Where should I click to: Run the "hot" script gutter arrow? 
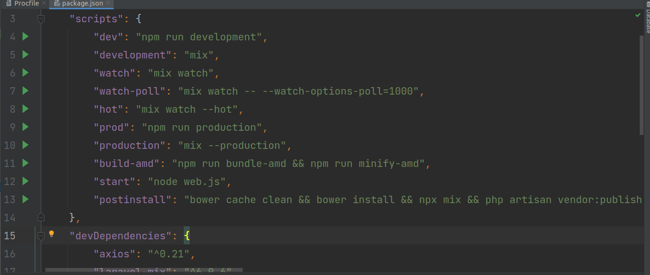tap(26, 109)
